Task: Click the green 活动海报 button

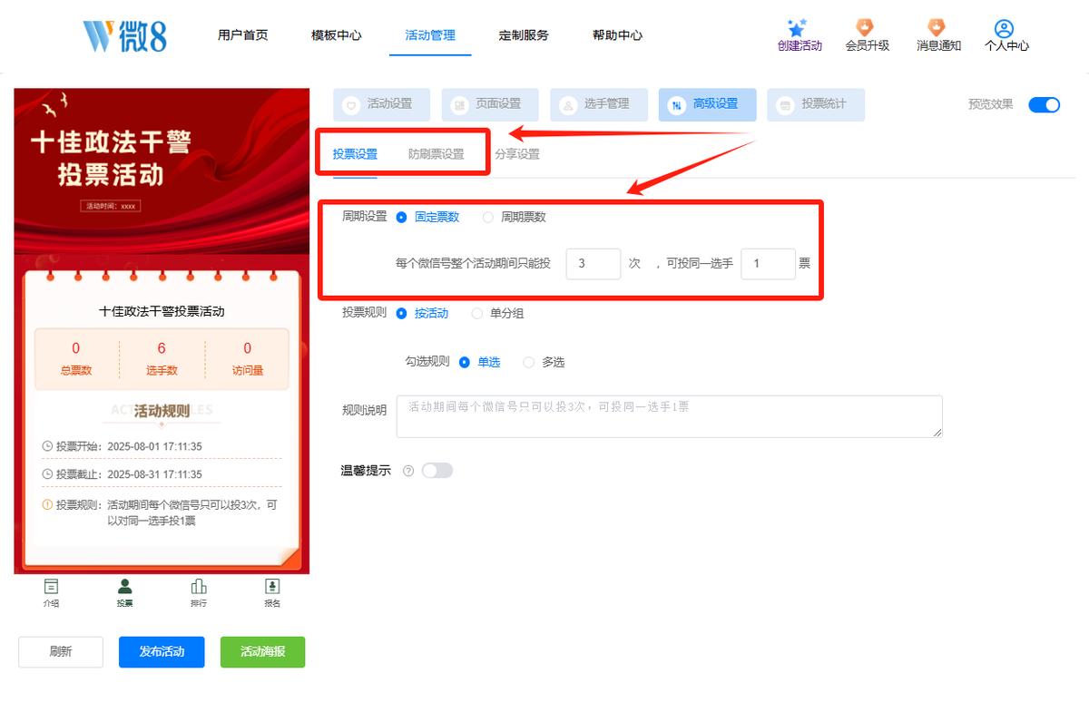Action: (262, 652)
